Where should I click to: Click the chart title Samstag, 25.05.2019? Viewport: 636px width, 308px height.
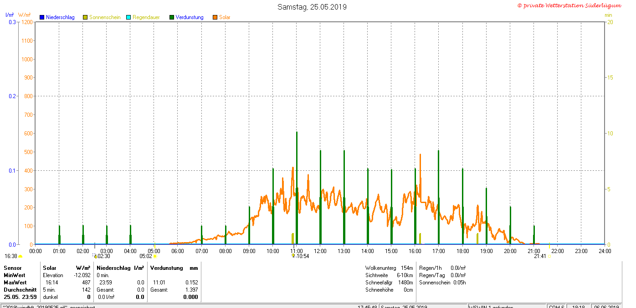coord(312,7)
